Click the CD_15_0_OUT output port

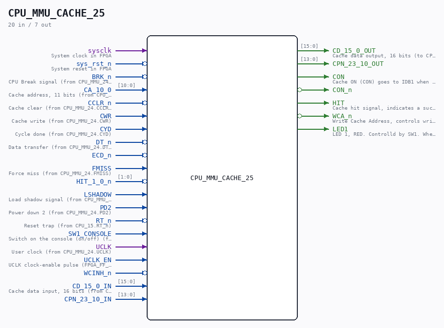click(354, 50)
